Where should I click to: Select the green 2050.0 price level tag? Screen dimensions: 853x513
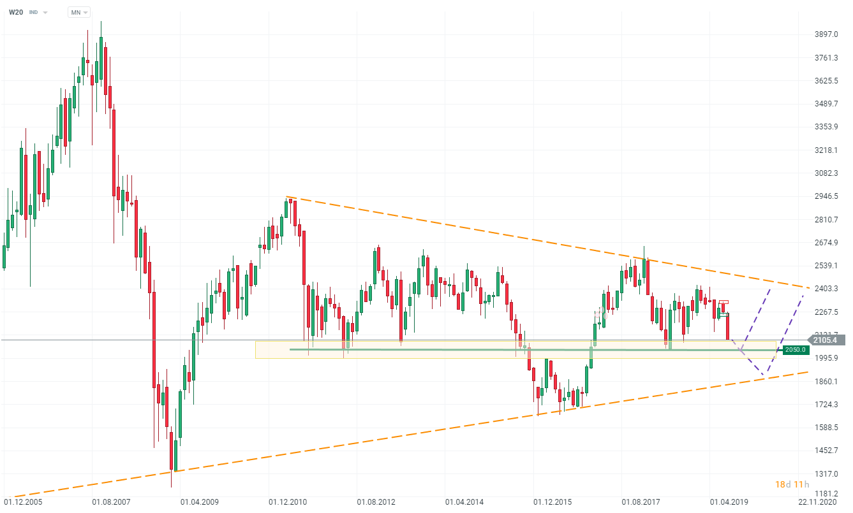pyautogui.click(x=796, y=349)
